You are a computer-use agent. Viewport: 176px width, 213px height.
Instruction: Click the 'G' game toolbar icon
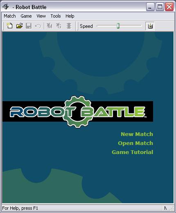pos(59,26)
